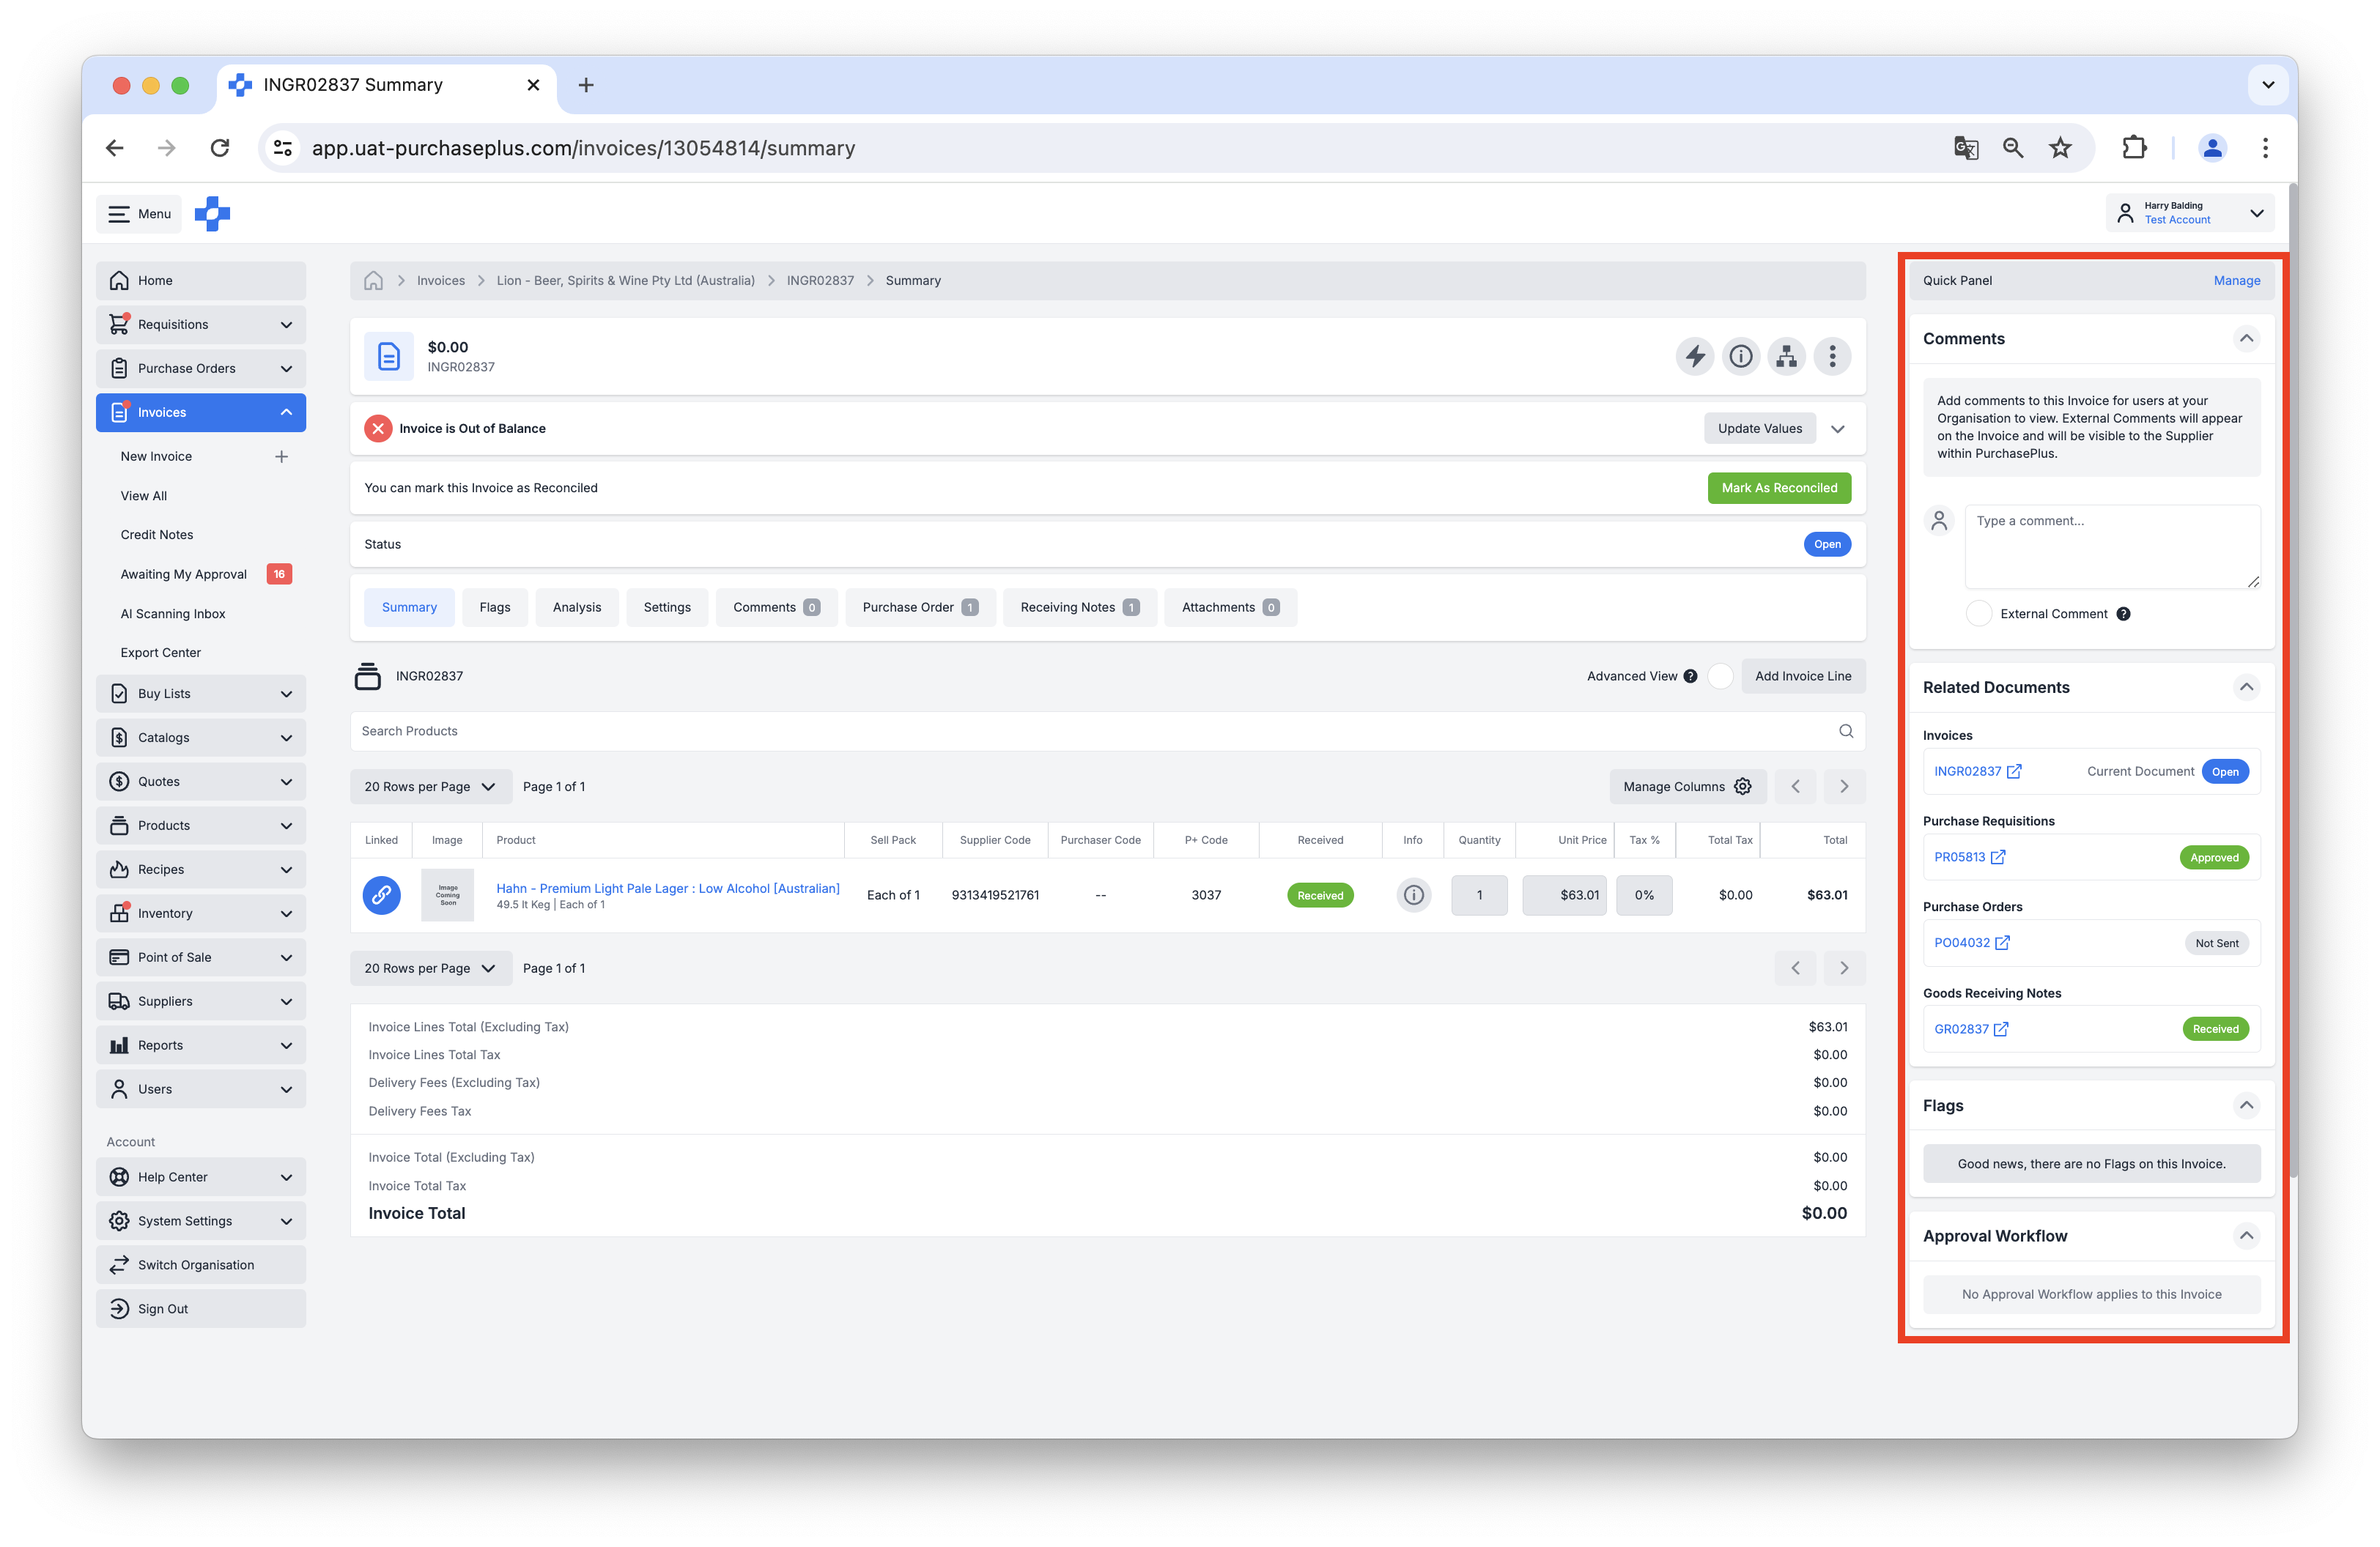This screenshot has width=2380, height=1547.
Task: Toggle the Advanced View switch
Action: [x=1720, y=677]
